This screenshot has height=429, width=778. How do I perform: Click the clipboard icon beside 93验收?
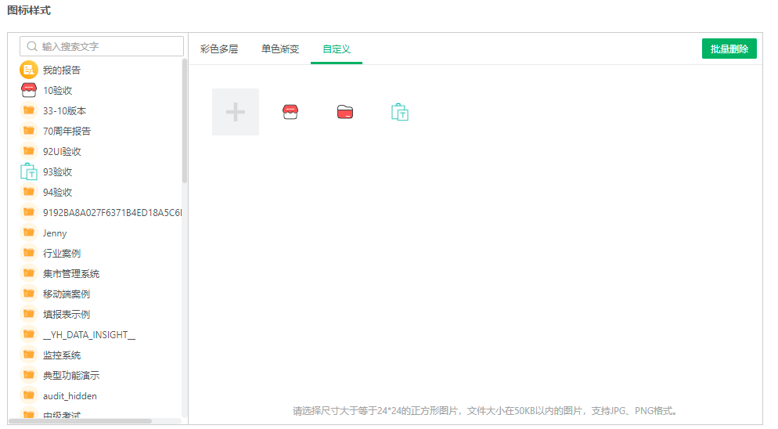pos(29,171)
